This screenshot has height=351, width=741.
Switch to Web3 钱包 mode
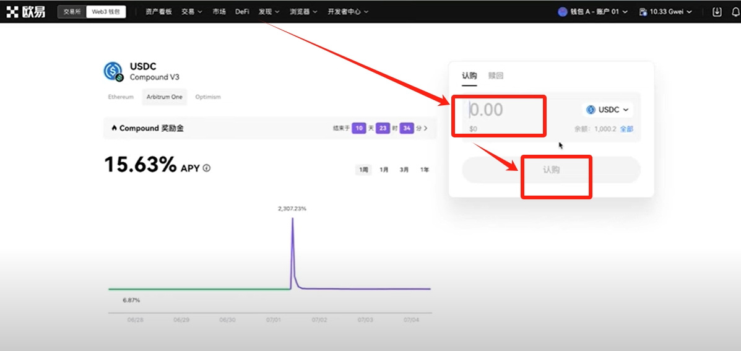coord(106,12)
